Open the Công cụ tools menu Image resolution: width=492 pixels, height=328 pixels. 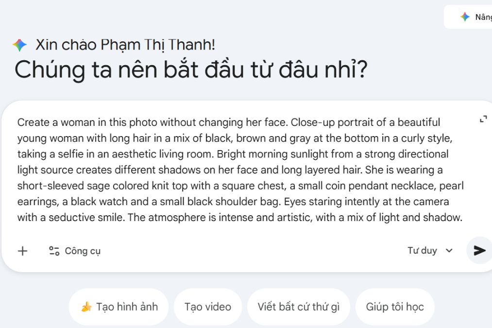(75, 251)
